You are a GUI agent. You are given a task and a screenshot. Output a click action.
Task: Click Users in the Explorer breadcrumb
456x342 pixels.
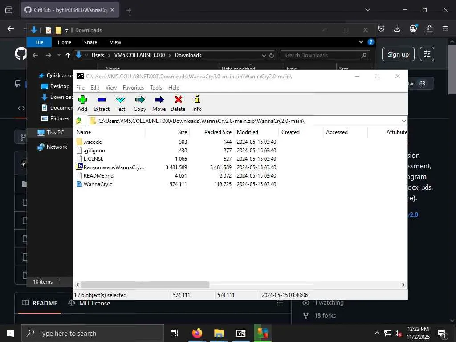point(98,55)
